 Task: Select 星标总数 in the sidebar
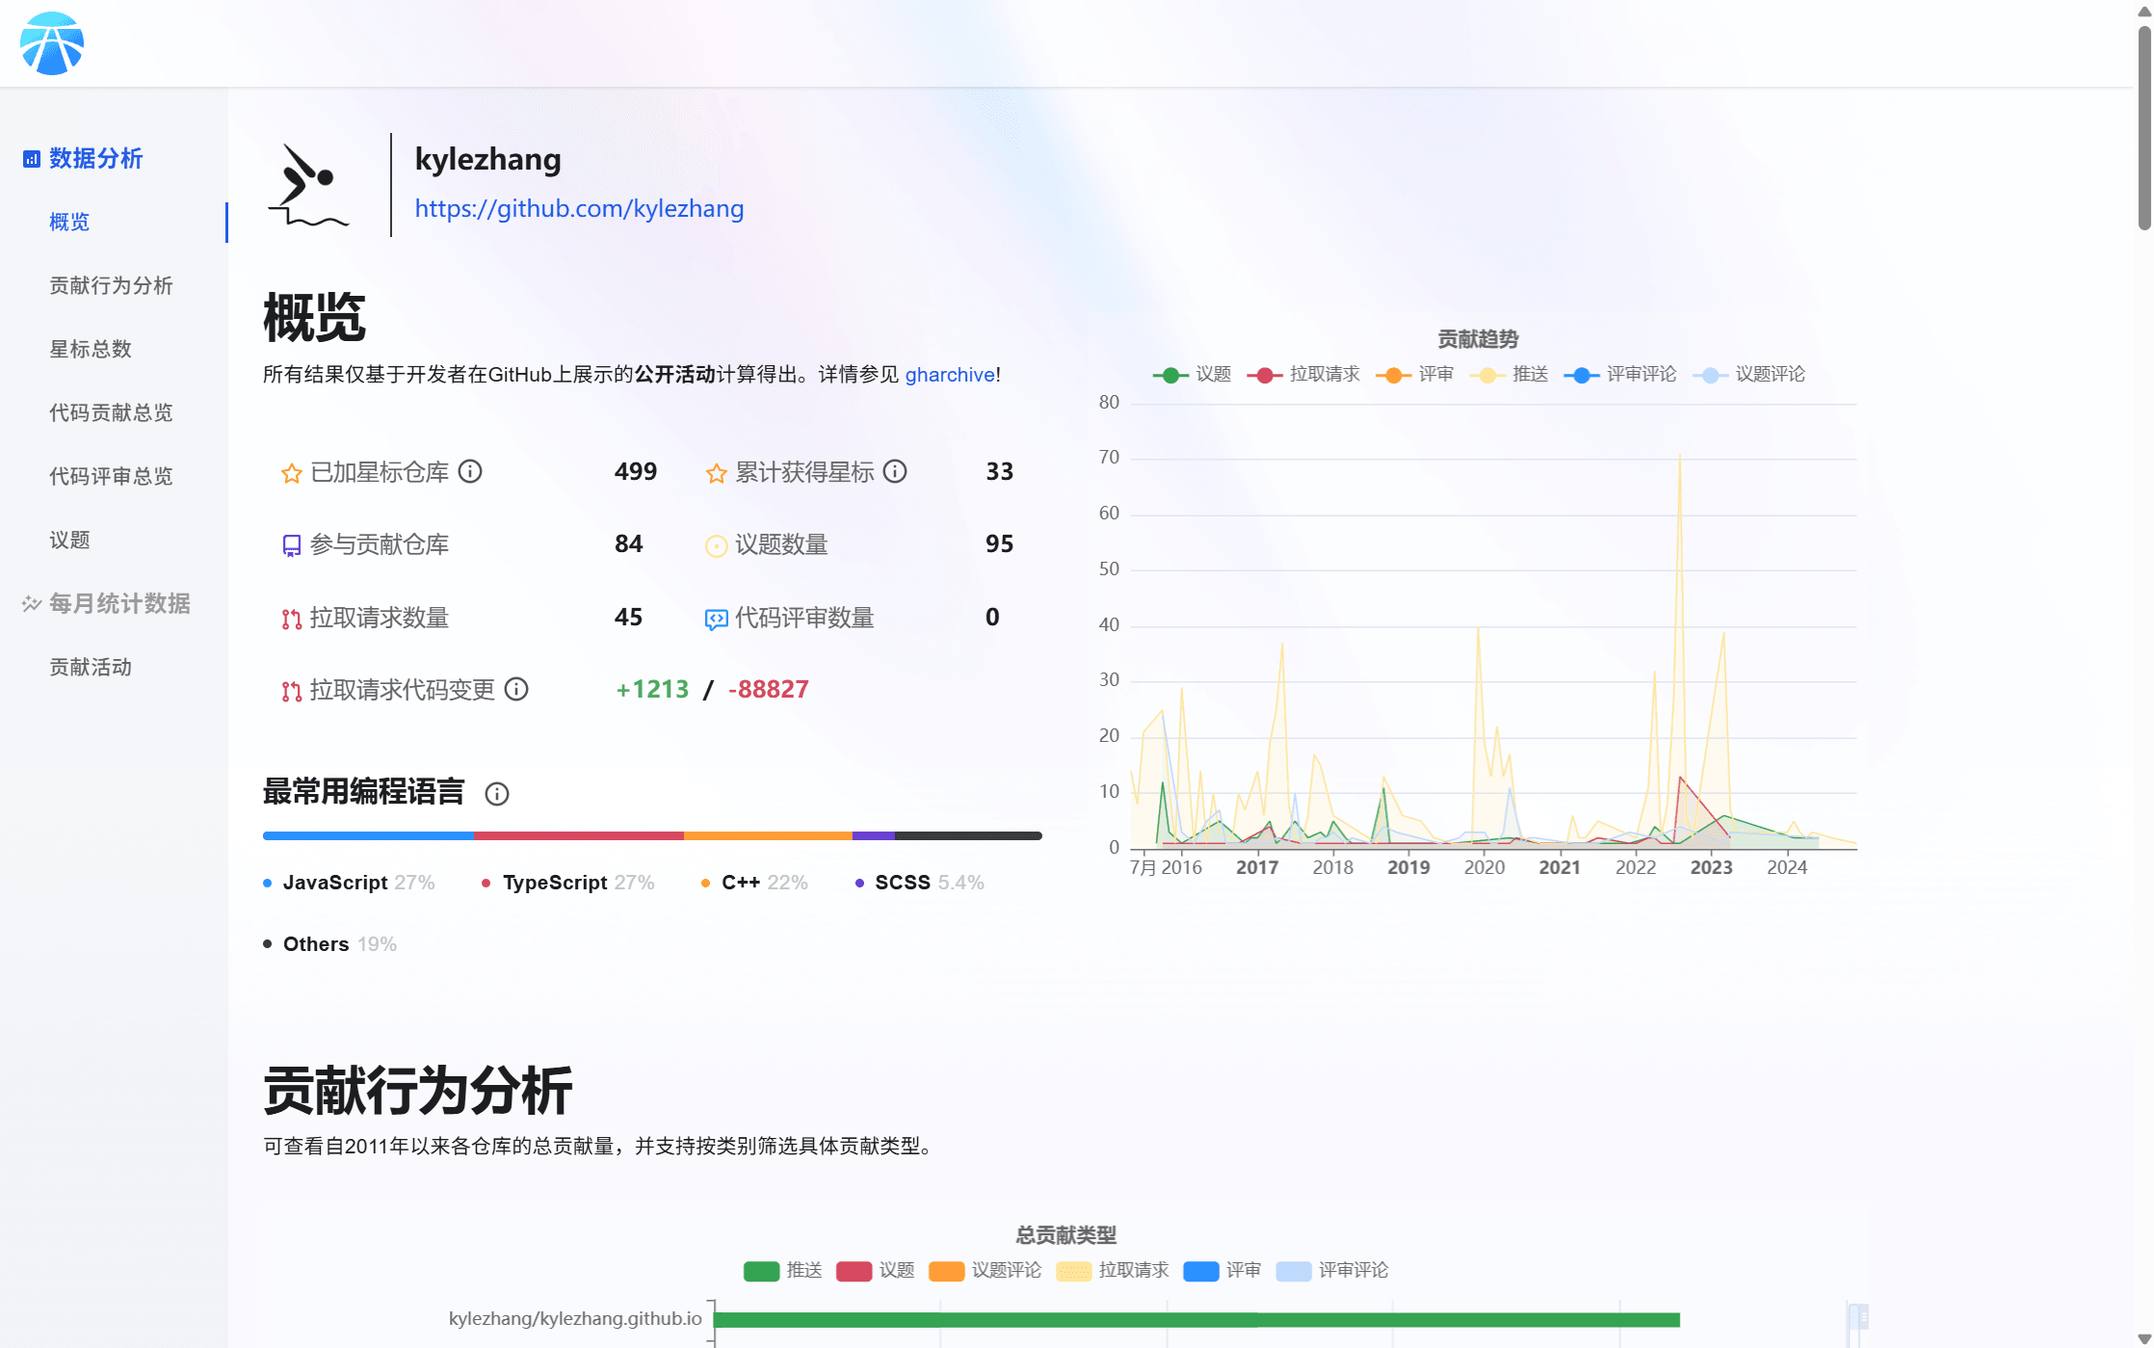pyautogui.click(x=91, y=350)
